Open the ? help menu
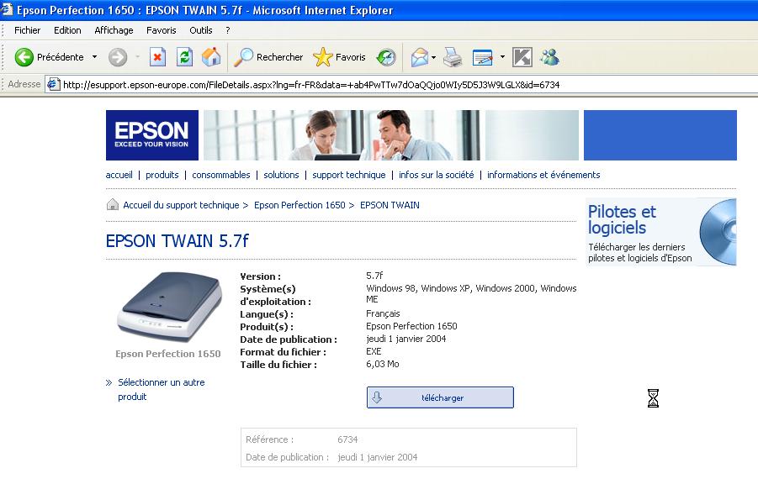Screen dimensions: 758x484 pyautogui.click(x=228, y=30)
